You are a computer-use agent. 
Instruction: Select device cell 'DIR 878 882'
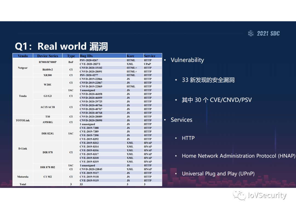48,167
